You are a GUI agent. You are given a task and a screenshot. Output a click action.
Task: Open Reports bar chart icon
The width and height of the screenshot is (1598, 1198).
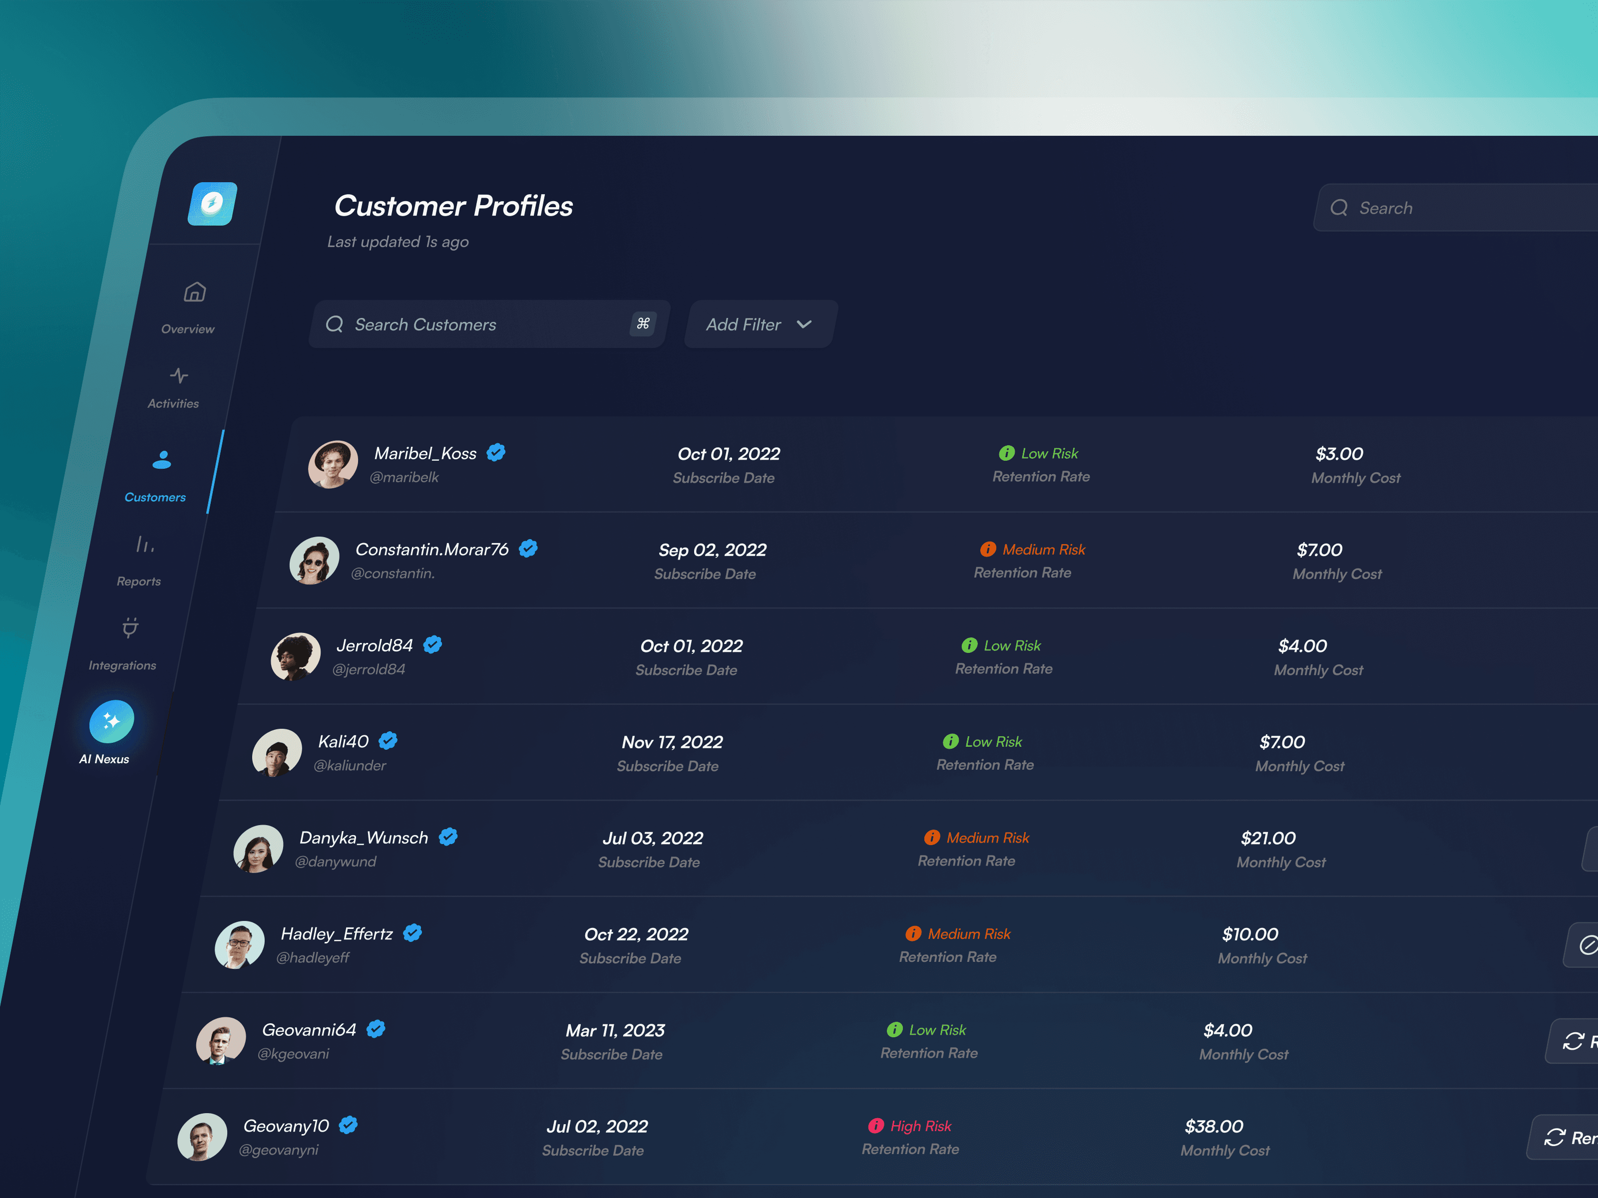pos(144,545)
